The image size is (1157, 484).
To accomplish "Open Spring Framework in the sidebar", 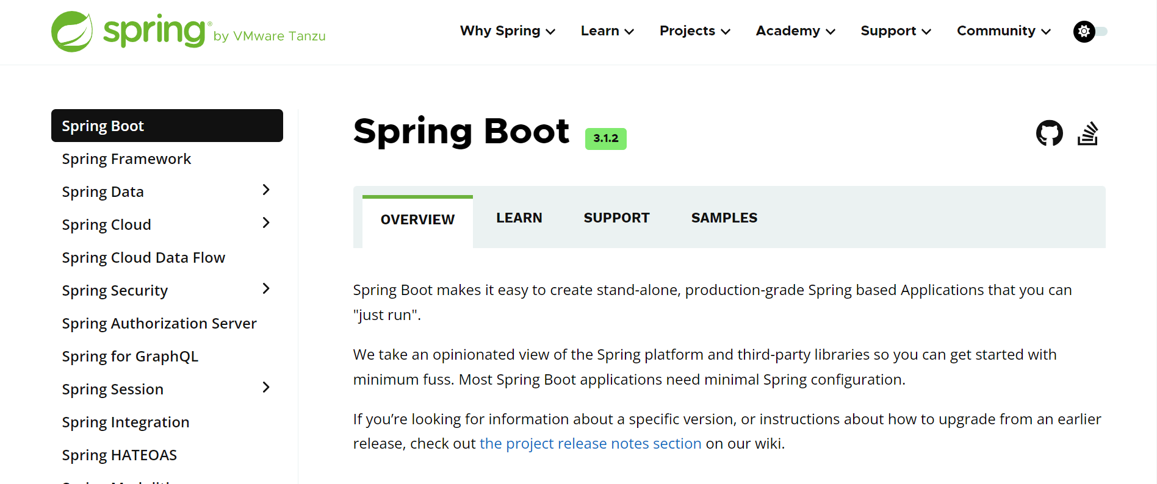I will pos(126,159).
